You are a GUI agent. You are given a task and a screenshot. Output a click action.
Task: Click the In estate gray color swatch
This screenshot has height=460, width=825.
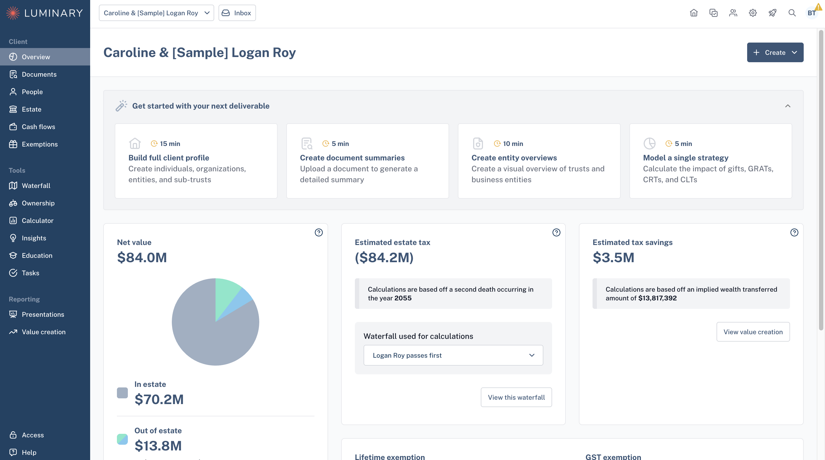[122, 393]
